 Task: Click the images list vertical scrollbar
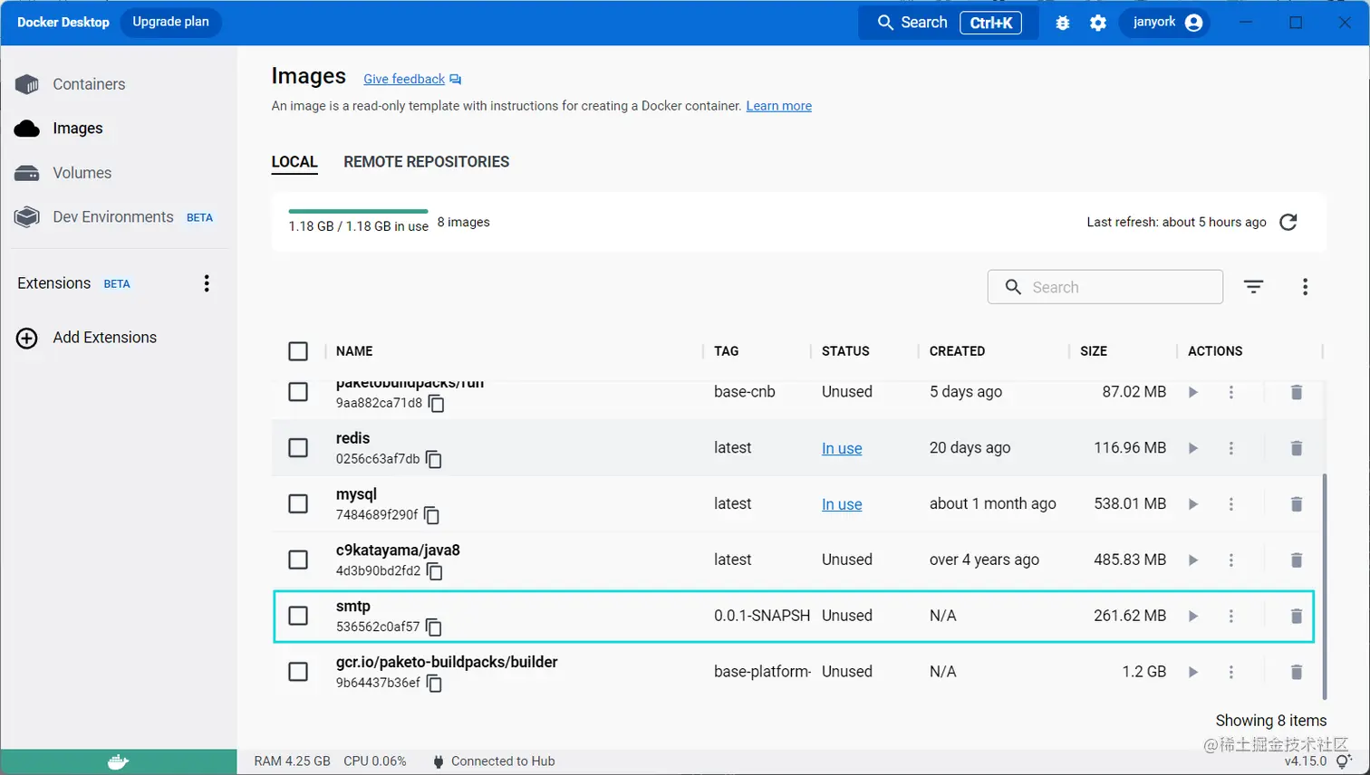coord(1324,586)
